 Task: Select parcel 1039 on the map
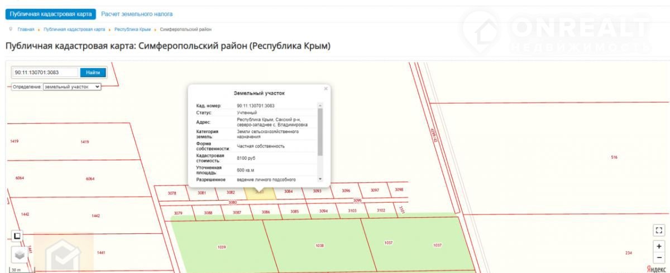pyautogui.click(x=222, y=246)
